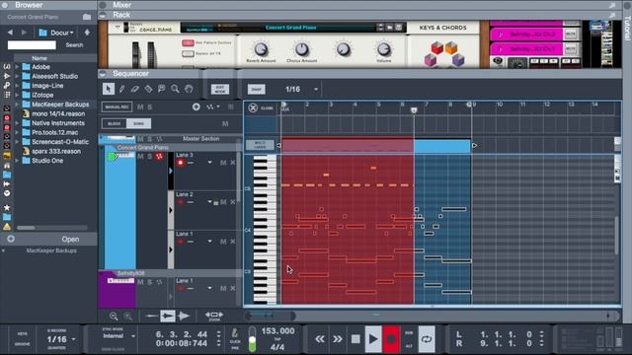
Task: Toggle the Edit Mode button
Action: [220, 89]
